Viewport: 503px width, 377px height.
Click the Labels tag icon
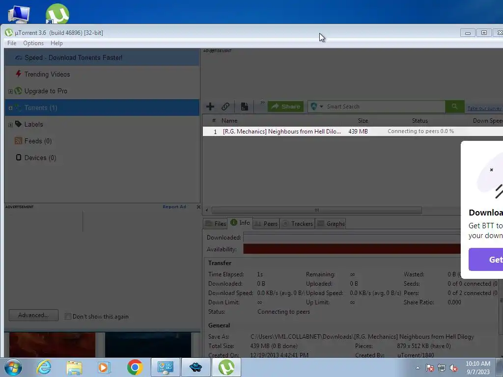[x=19, y=124]
